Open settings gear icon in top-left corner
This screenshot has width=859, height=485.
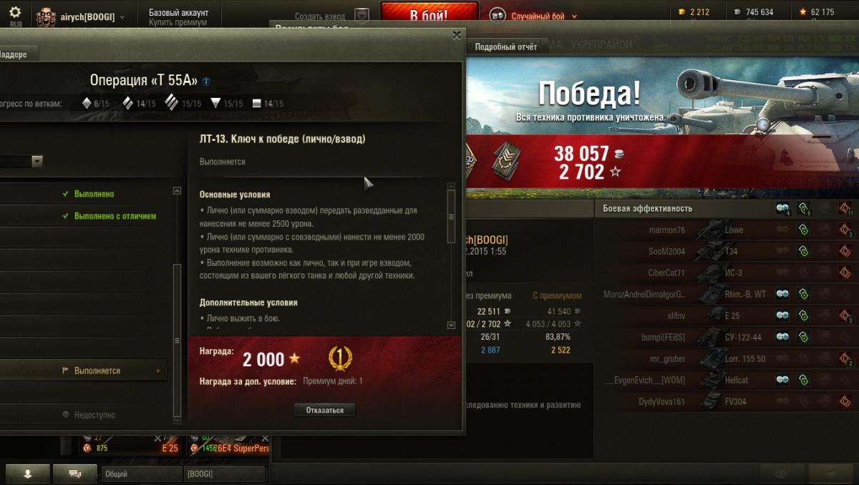click(x=15, y=12)
